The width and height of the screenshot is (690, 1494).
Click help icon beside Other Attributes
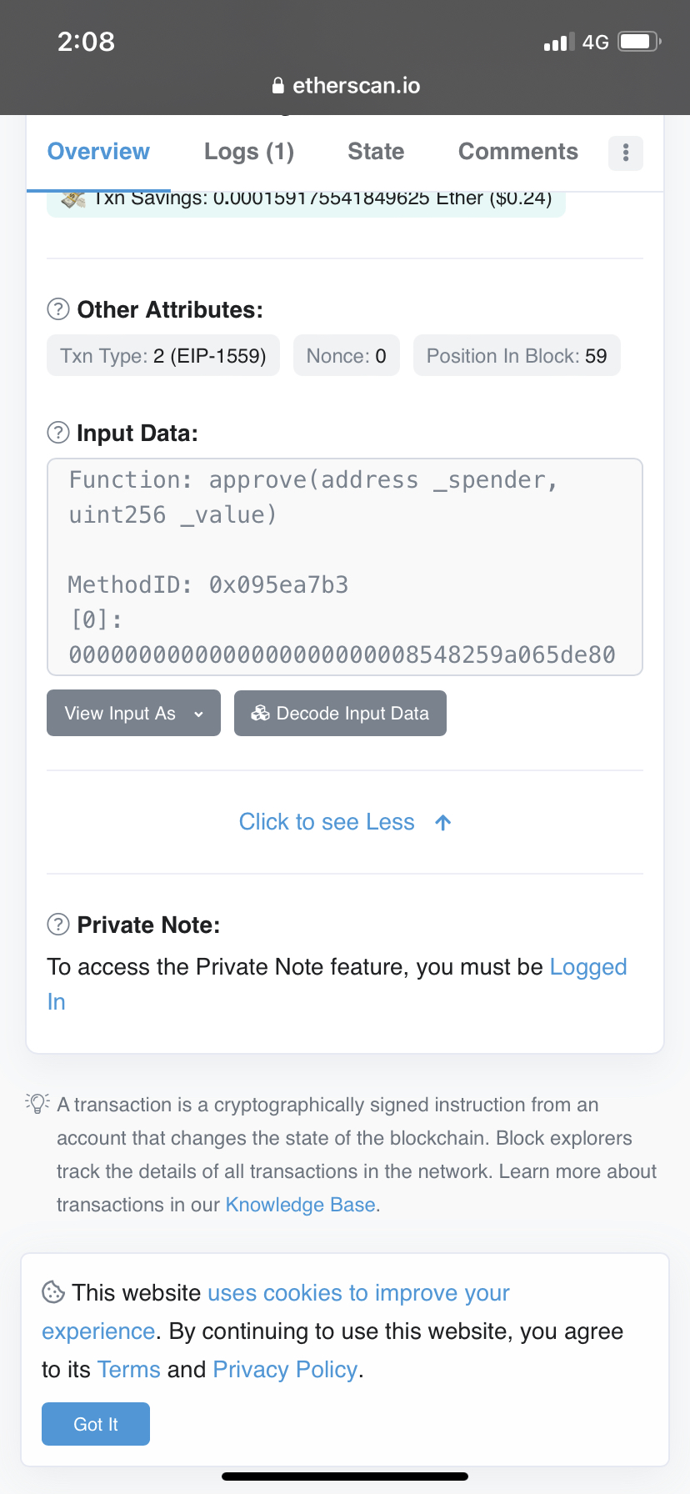click(58, 309)
